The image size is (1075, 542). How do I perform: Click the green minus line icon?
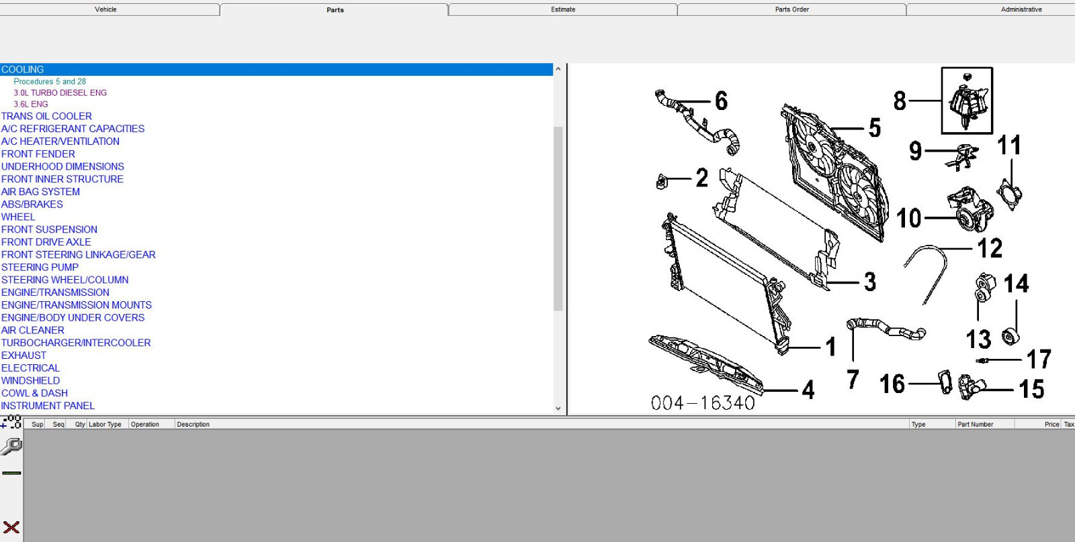11,473
